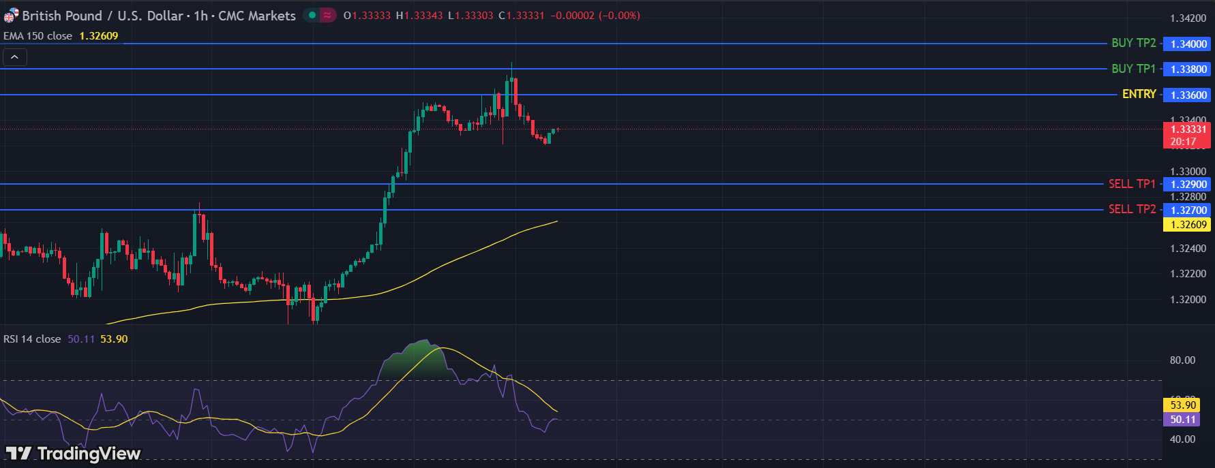Collapse the indicator legend with the chevron
Screen dimensions: 1215x468
coord(15,57)
